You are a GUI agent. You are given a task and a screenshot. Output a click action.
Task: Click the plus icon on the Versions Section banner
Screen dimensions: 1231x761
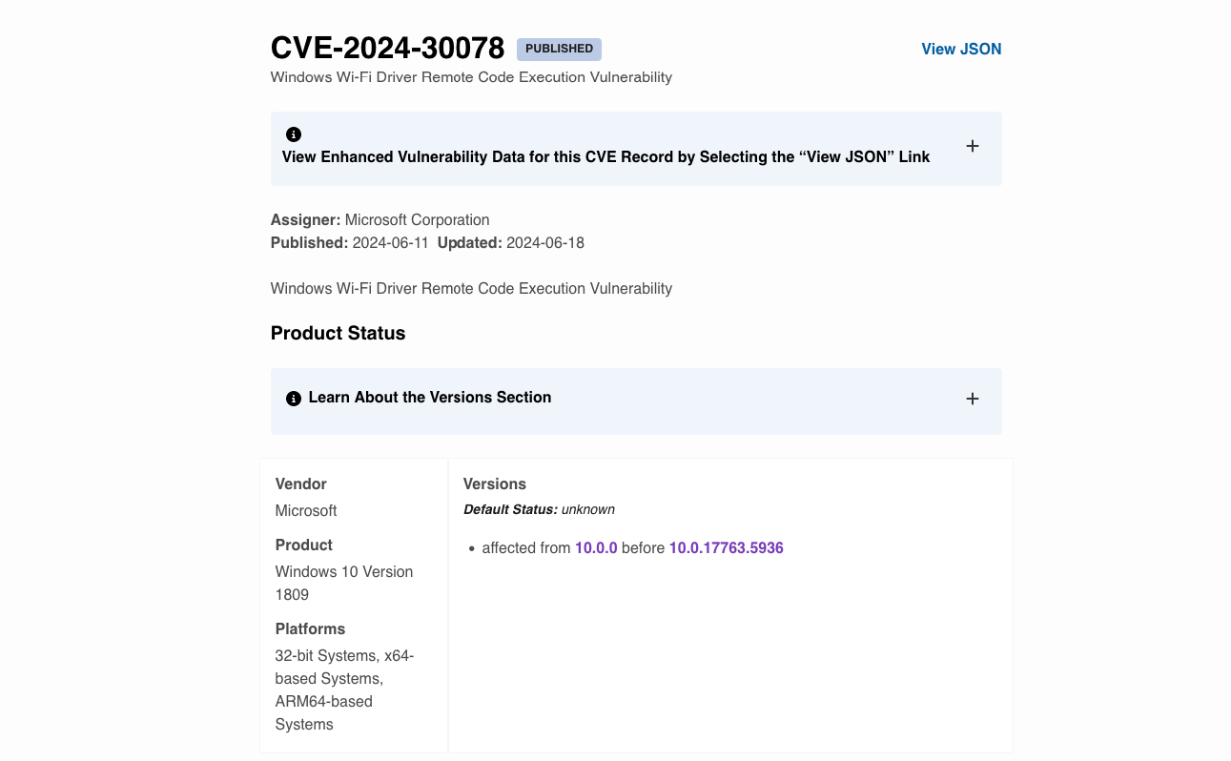(x=972, y=399)
